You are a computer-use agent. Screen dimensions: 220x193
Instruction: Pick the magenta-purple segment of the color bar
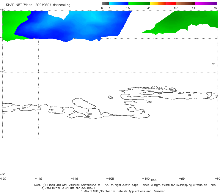pos(206,4)
